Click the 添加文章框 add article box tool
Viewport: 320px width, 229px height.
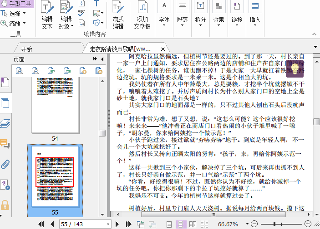pos(142,15)
